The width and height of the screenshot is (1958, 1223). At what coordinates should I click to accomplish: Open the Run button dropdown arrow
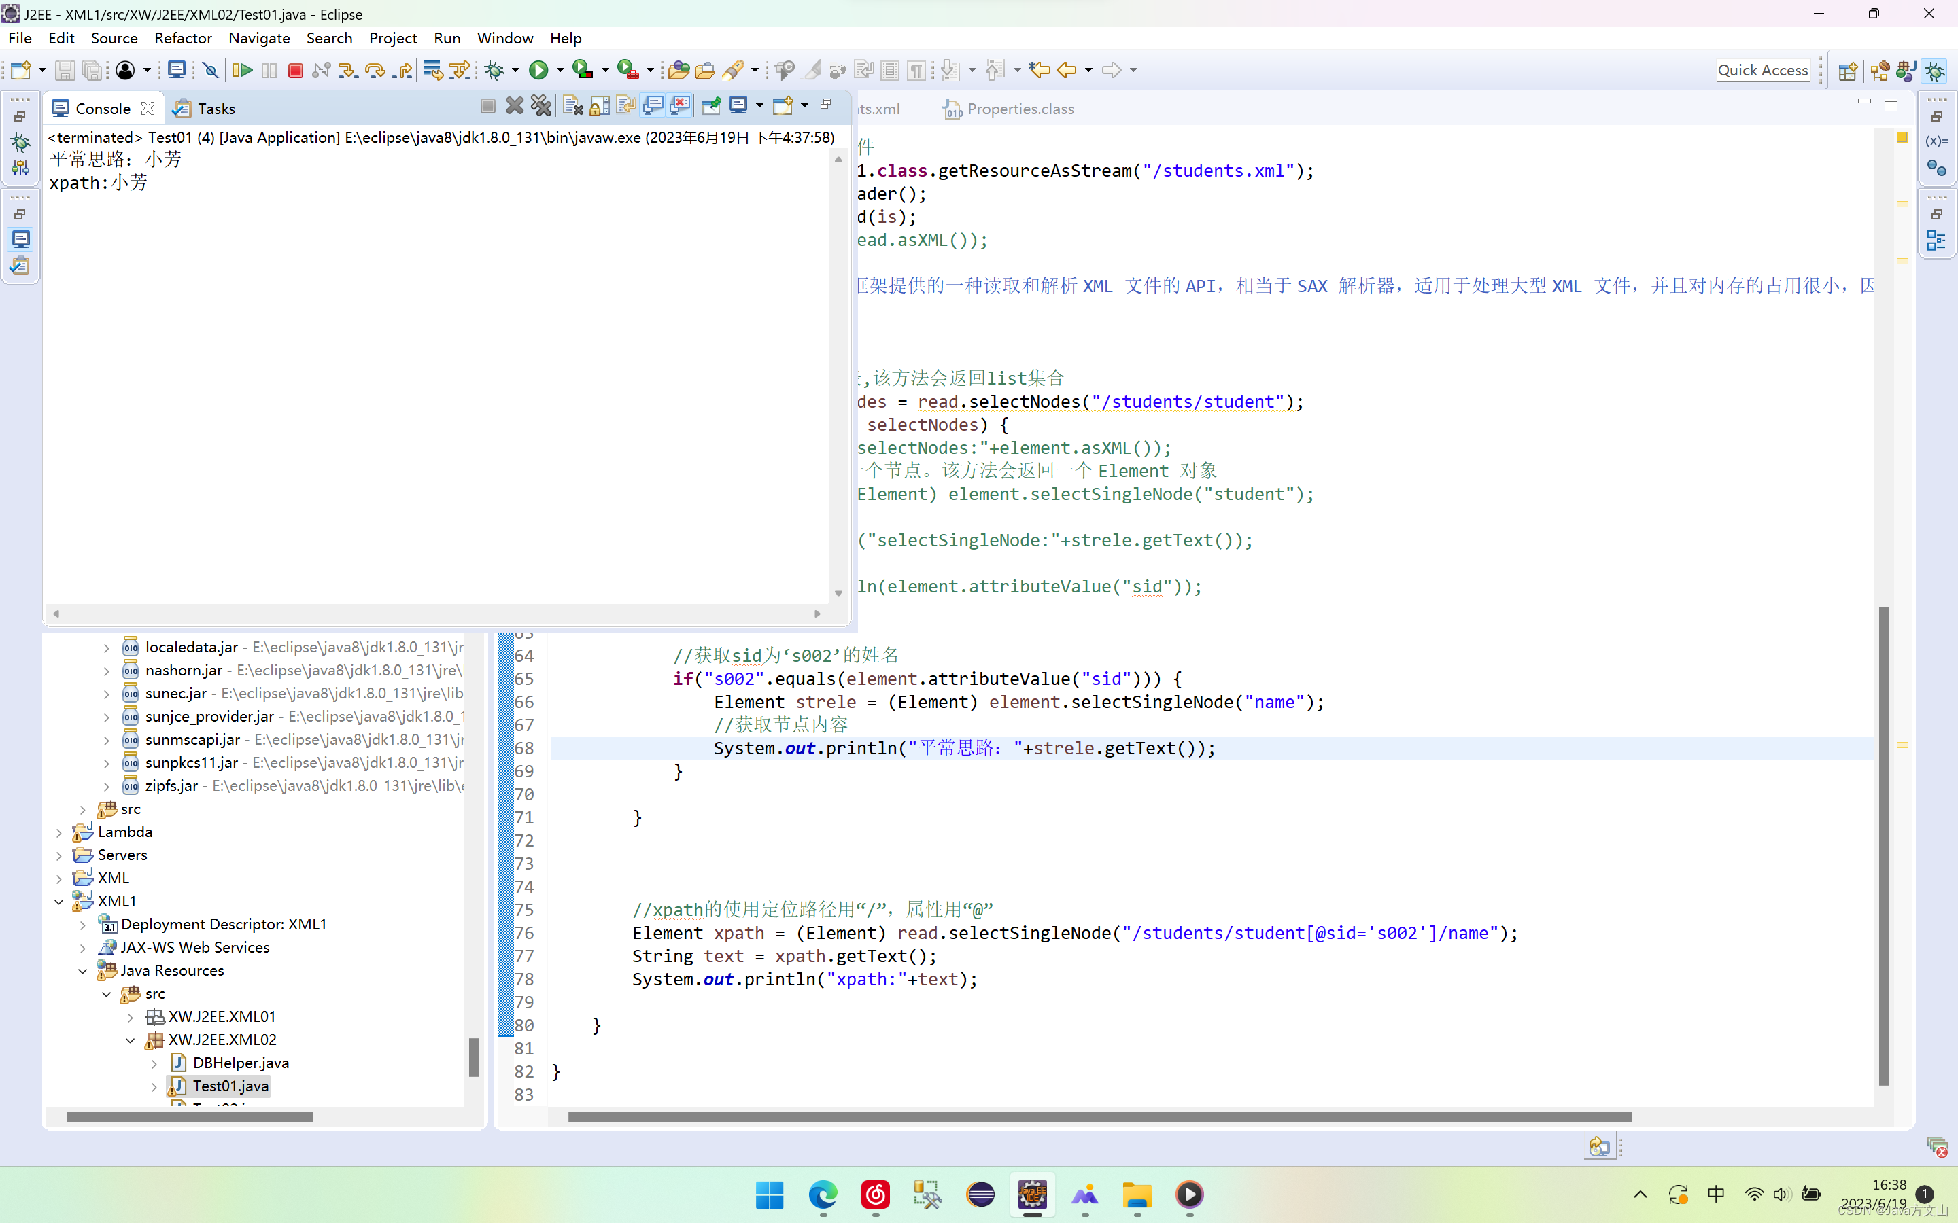pos(560,71)
